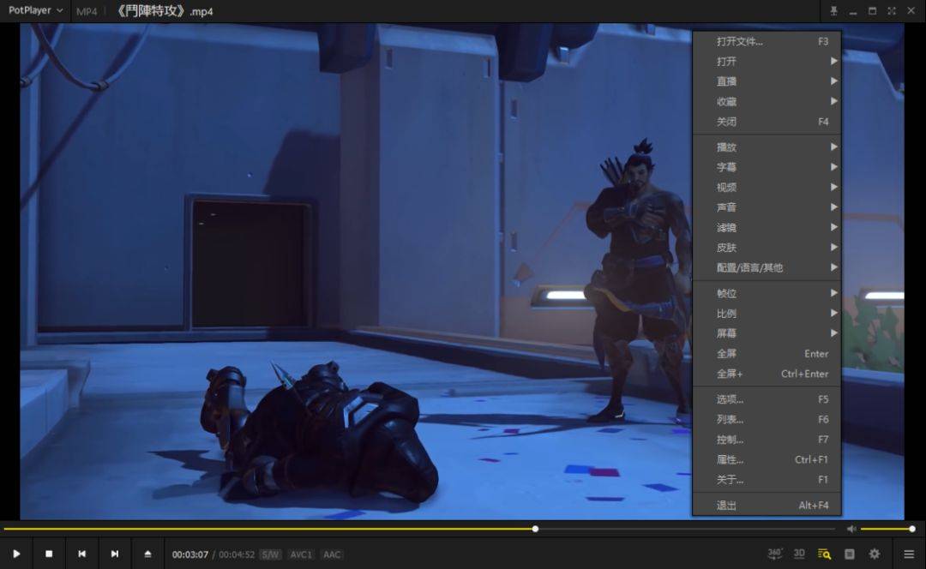The image size is (926, 569).
Task: Click the AAC audio codec label
Action: [332, 554]
